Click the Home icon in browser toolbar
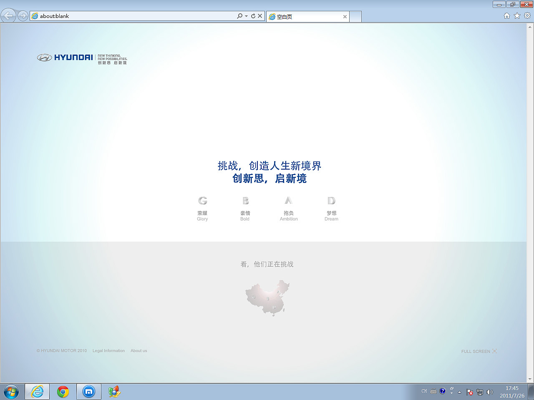The height and width of the screenshot is (400, 534). tap(506, 15)
